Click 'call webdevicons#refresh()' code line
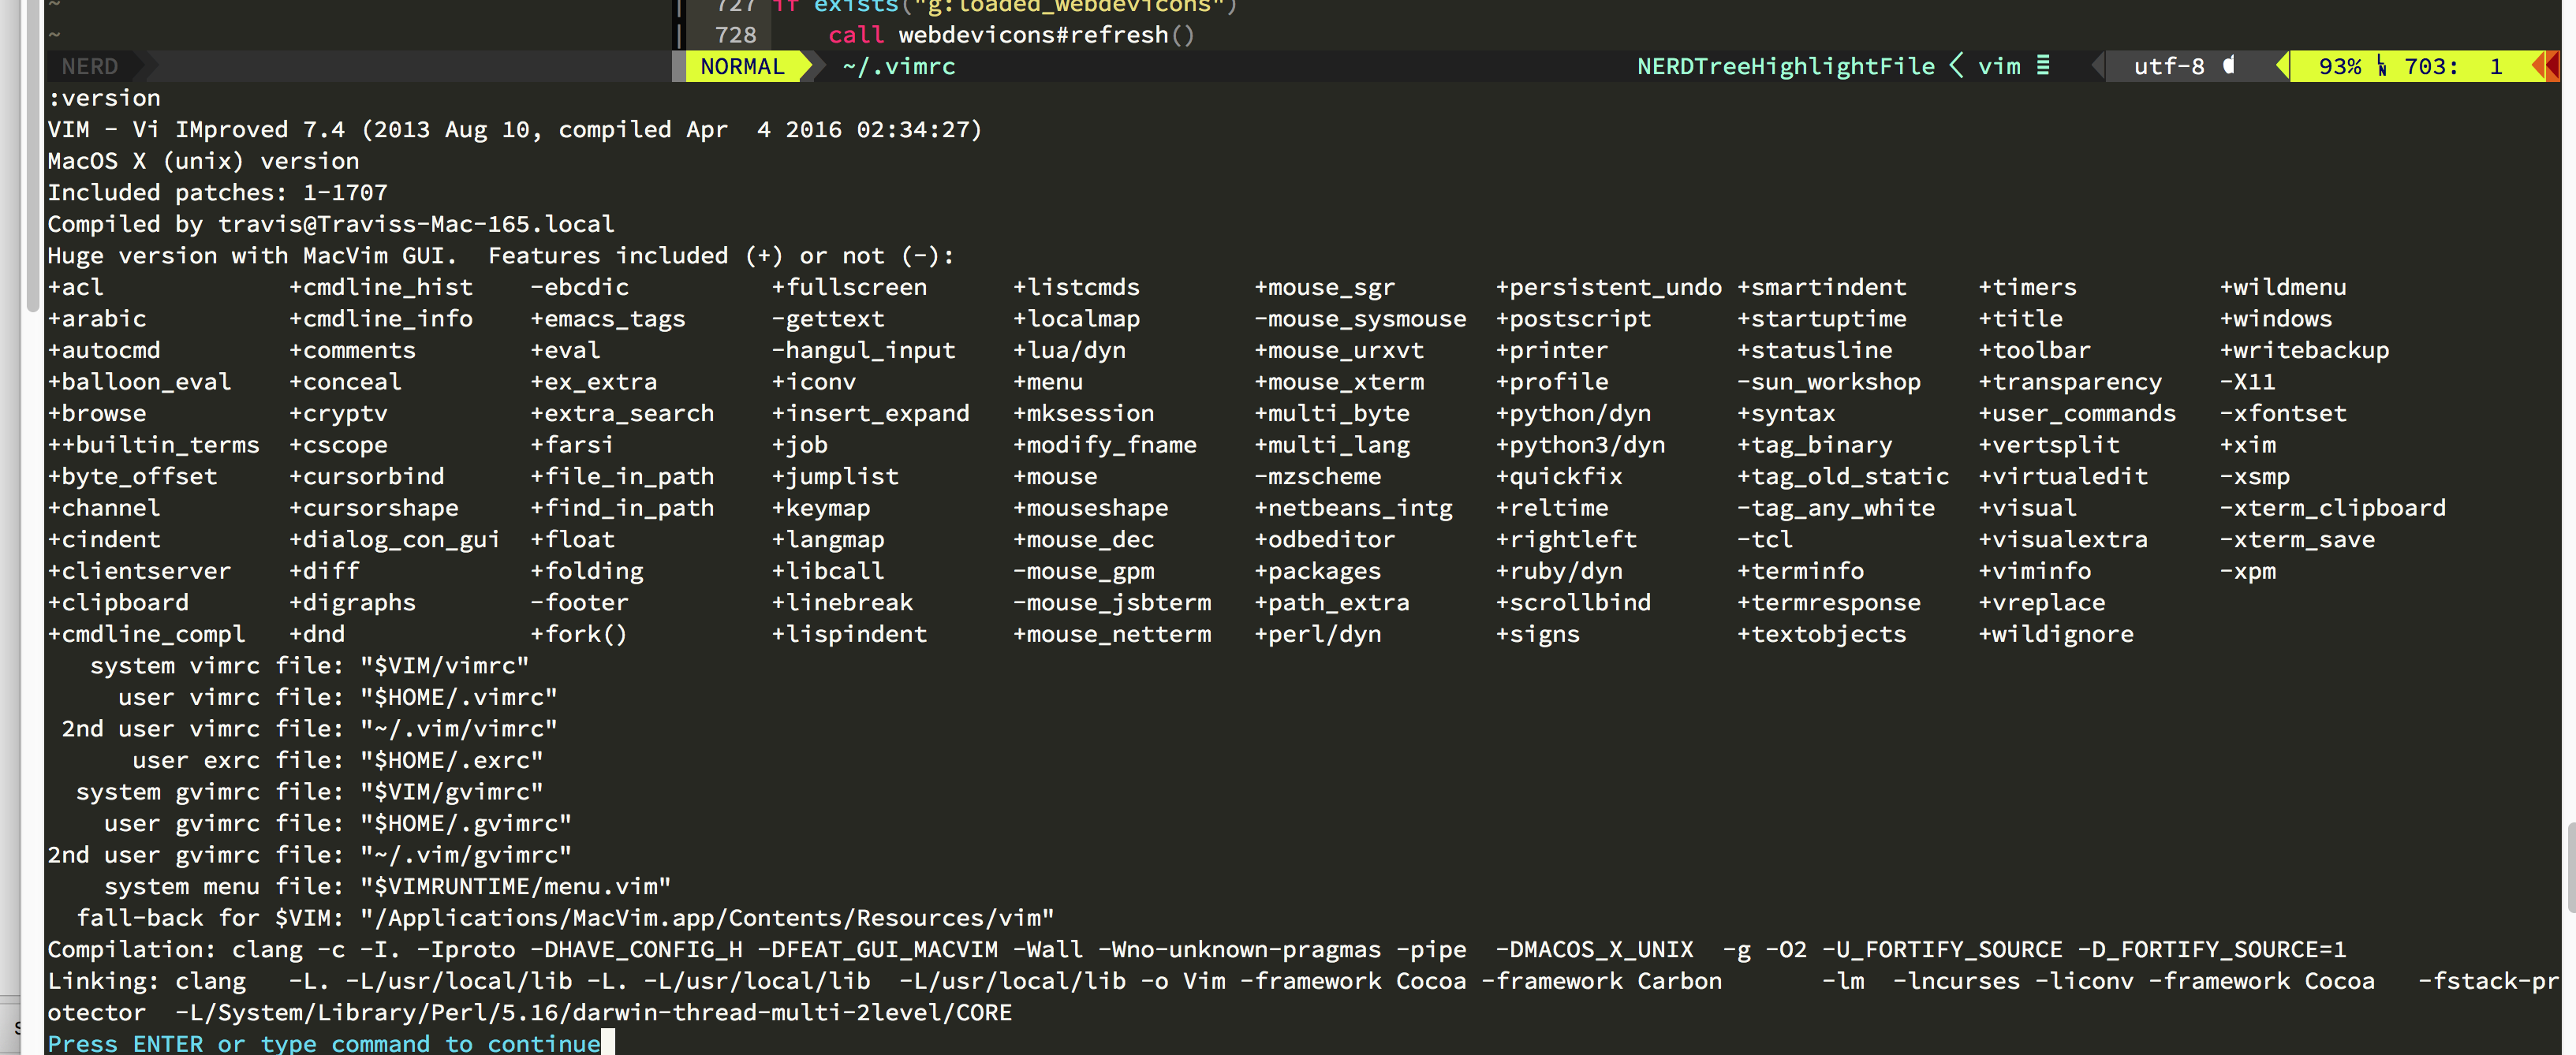Viewport: 2576px width, 1055px height. (x=1011, y=35)
